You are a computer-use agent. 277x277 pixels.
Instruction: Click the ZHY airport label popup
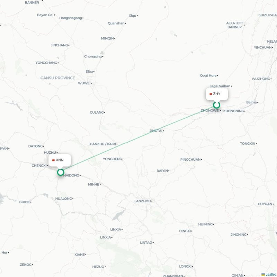[x=217, y=94]
